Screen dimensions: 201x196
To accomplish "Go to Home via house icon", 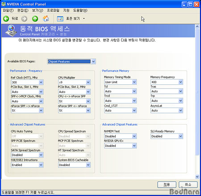I will [x=46, y=18].
